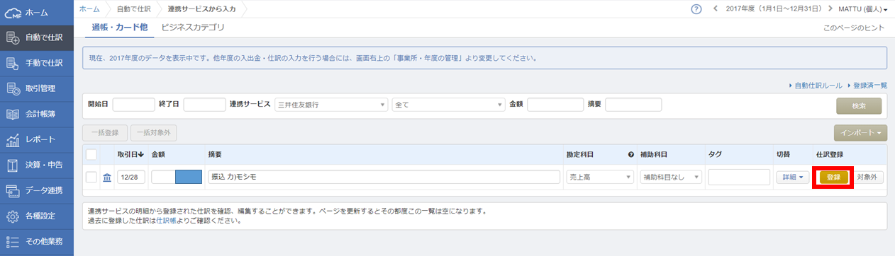Click the 決算・申告 sidebar icon
The width and height of the screenshot is (895, 256).
pyautogui.click(x=12, y=165)
